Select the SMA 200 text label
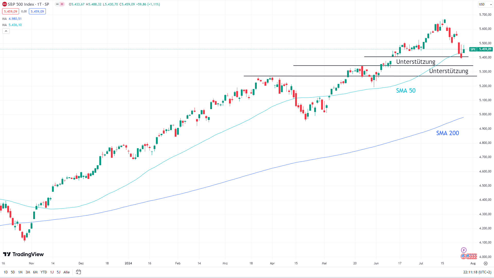Image resolution: width=494 pixels, height=278 pixels. point(447,133)
